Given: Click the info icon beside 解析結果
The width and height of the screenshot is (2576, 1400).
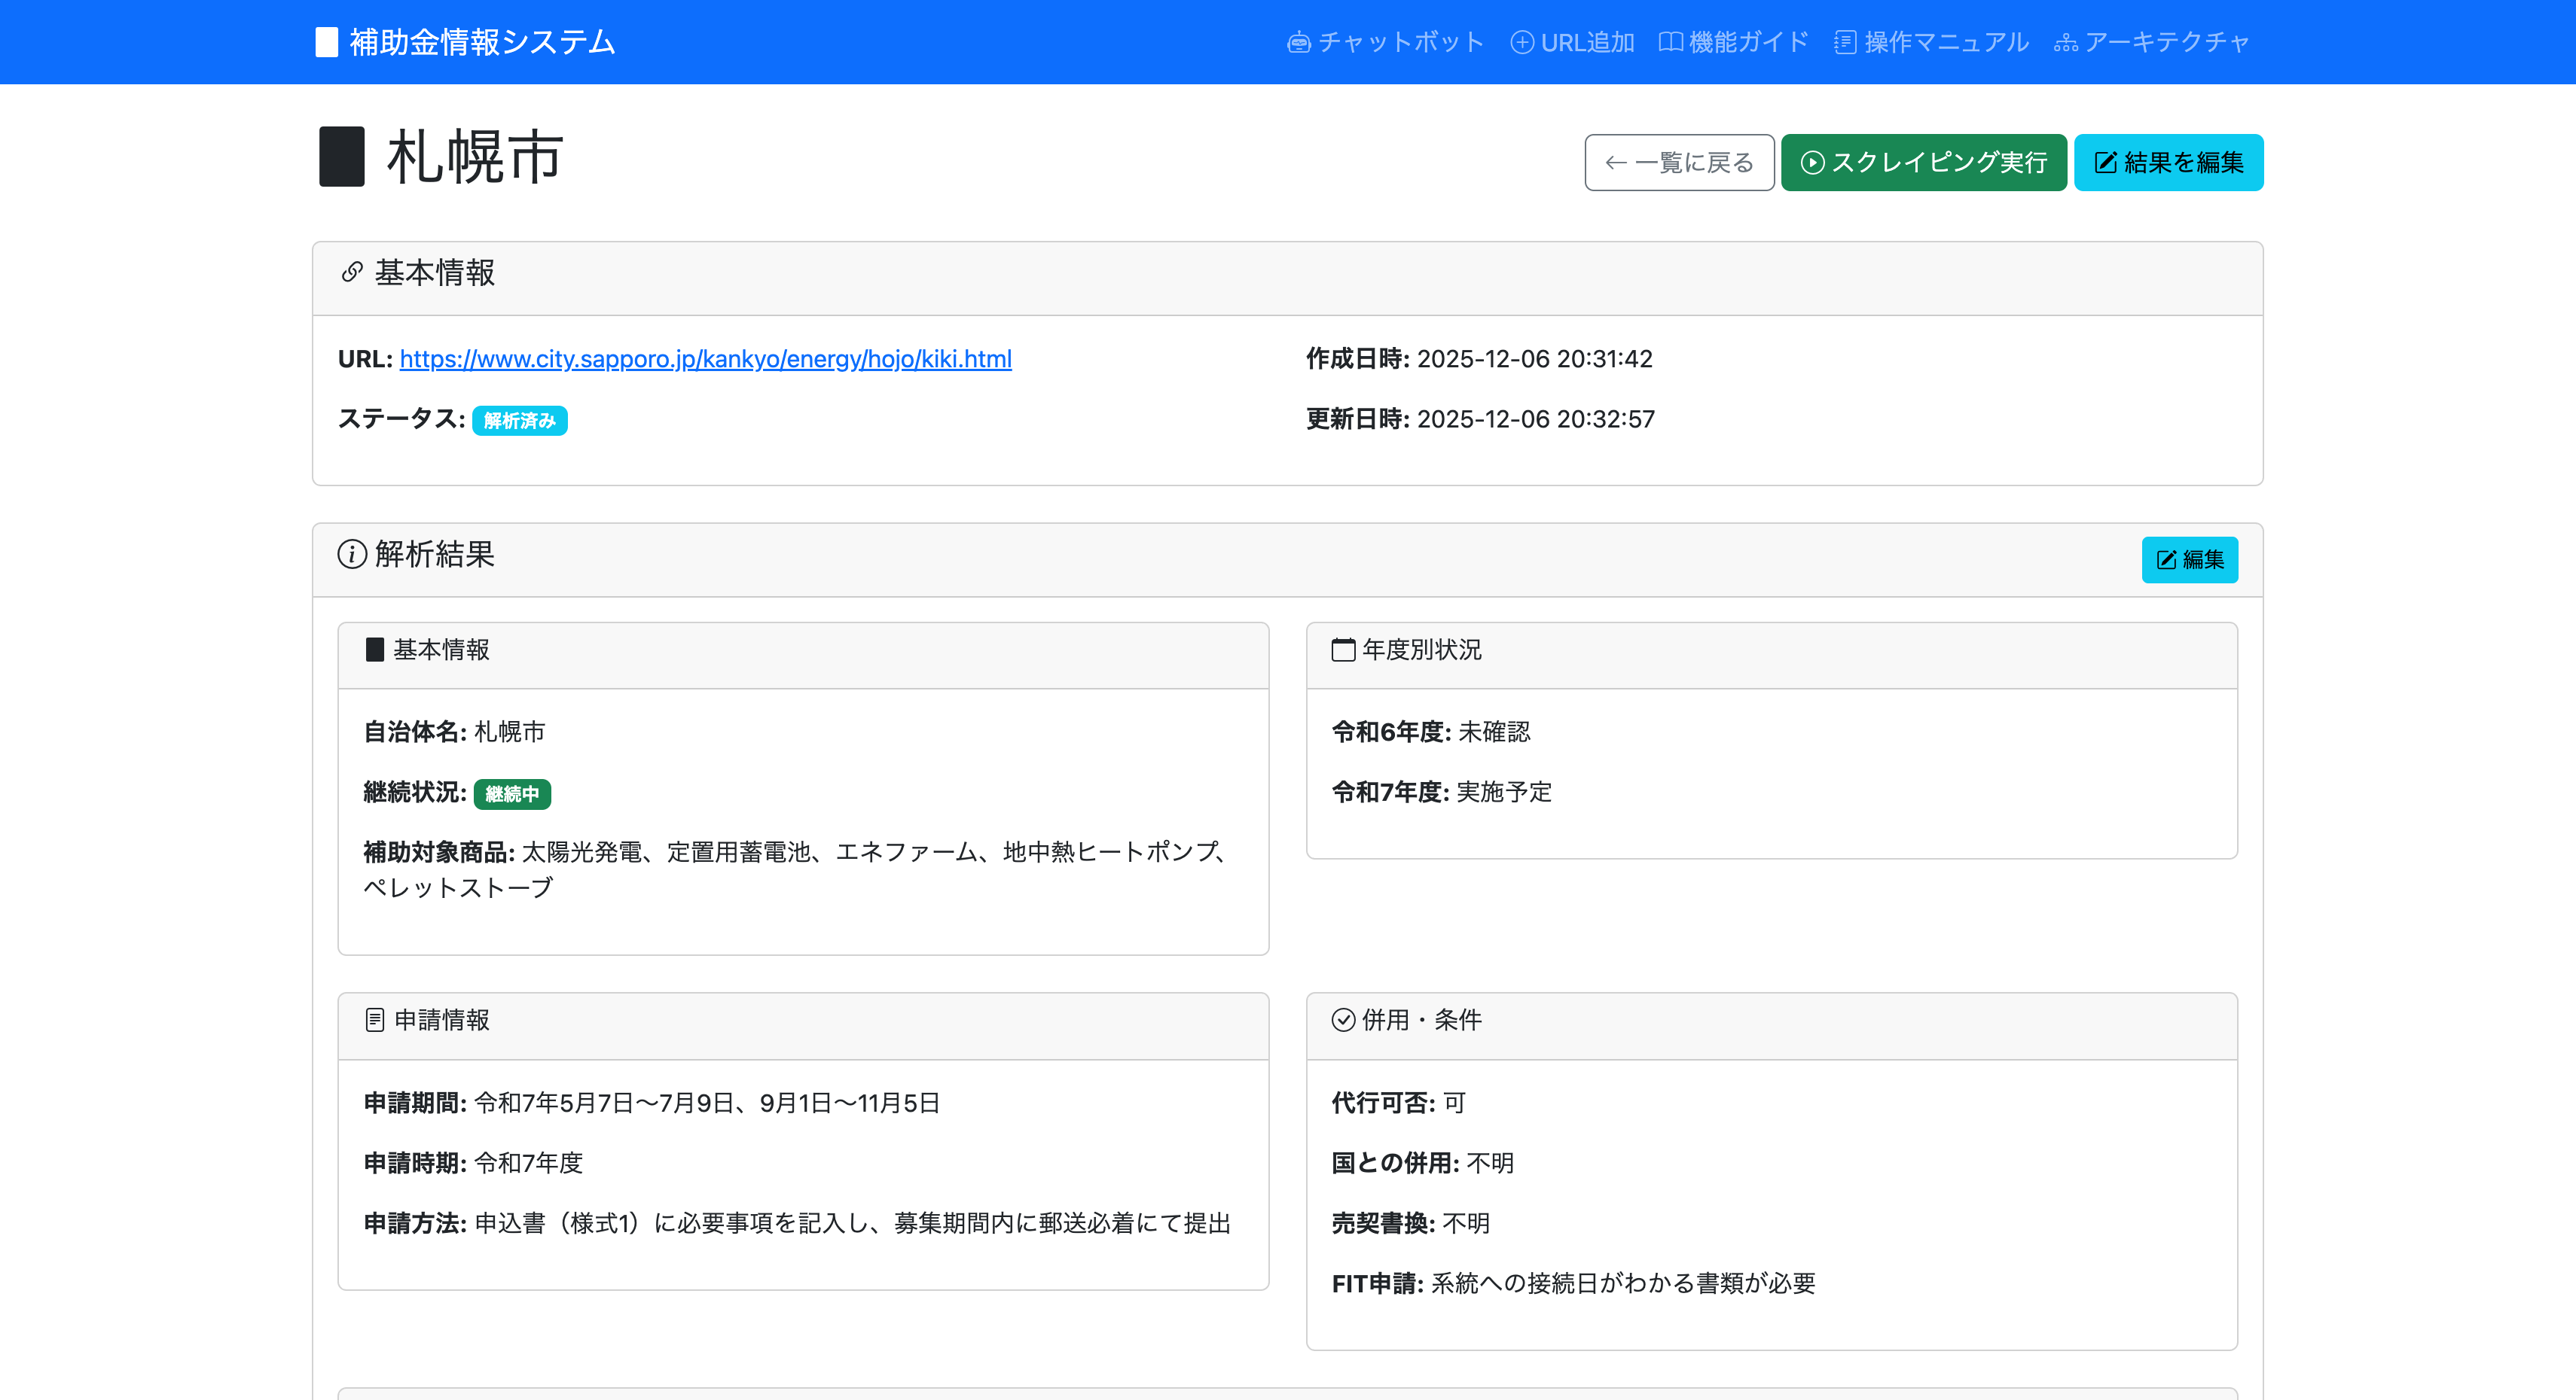Looking at the screenshot, I should coord(352,554).
